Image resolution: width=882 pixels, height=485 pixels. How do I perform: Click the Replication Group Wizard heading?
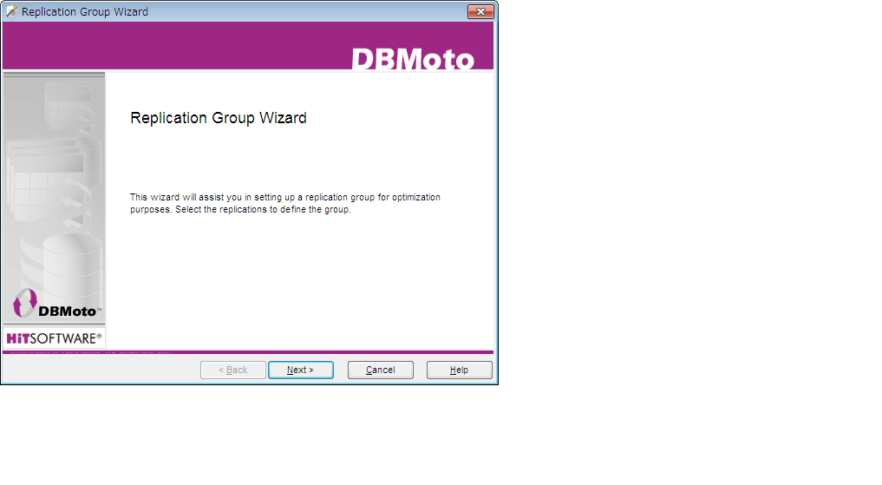pos(219,118)
